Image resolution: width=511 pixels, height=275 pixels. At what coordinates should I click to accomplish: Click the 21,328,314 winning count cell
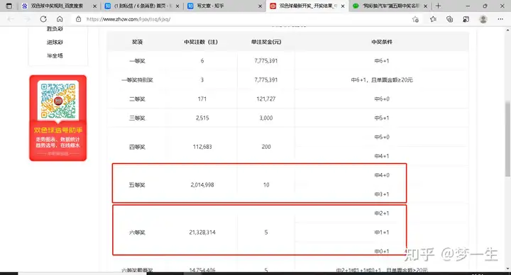[x=202, y=232]
